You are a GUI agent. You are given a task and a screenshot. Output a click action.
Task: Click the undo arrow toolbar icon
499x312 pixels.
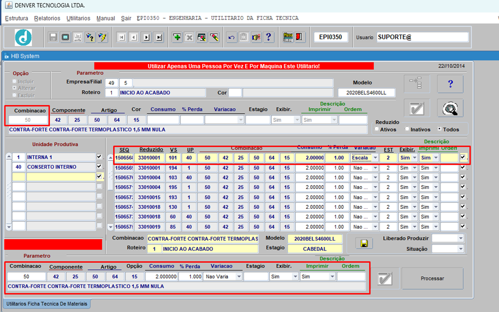click(232, 37)
